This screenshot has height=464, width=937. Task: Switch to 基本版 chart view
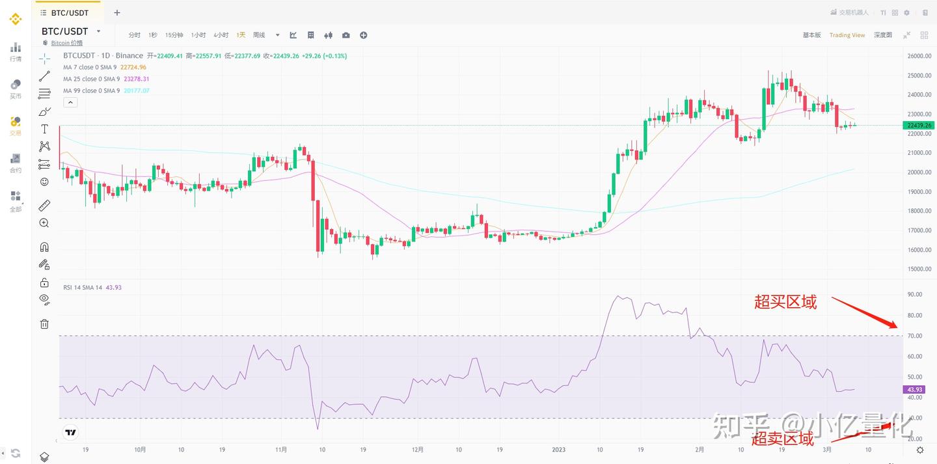click(x=811, y=35)
